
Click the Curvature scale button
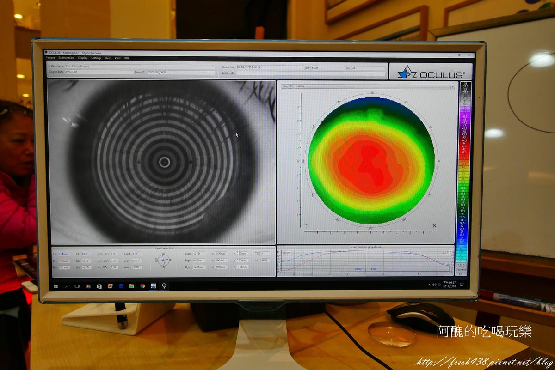click(x=462, y=270)
